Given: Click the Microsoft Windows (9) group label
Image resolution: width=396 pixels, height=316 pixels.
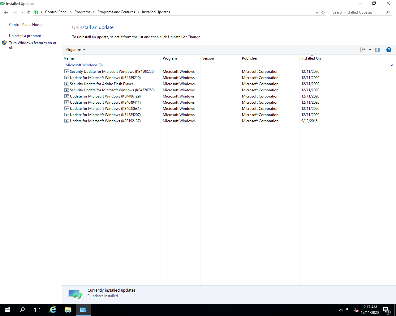Looking at the screenshot, I should point(84,65).
